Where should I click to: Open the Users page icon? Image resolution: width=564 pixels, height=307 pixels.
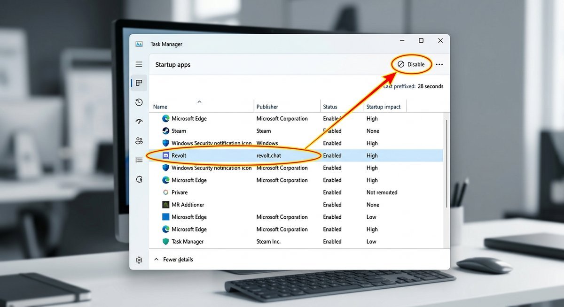tap(139, 140)
